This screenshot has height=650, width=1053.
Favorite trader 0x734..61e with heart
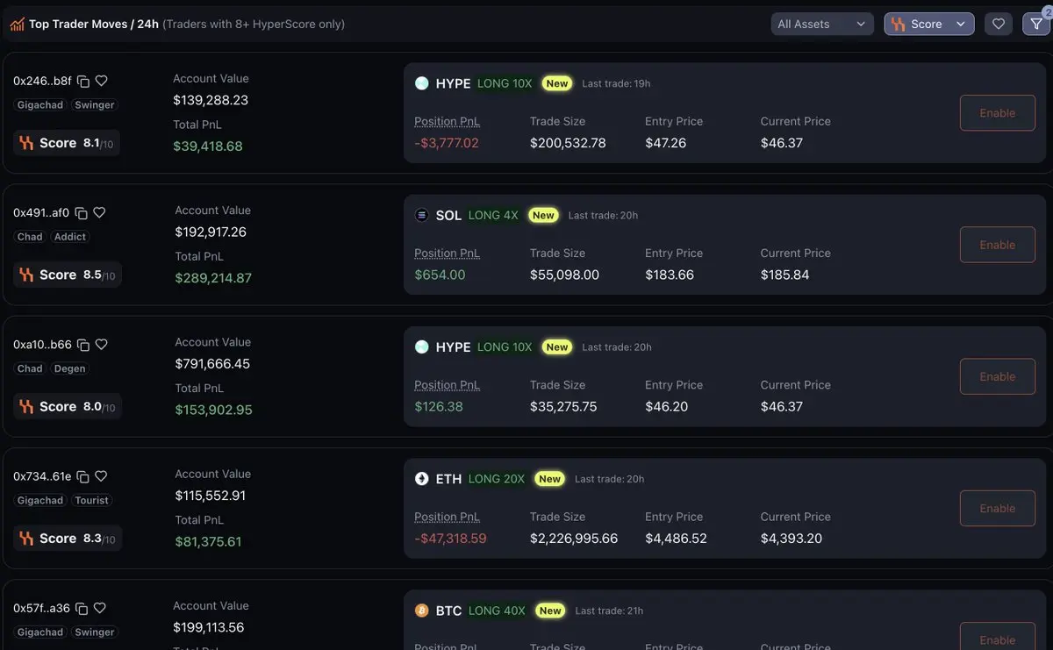tap(101, 476)
